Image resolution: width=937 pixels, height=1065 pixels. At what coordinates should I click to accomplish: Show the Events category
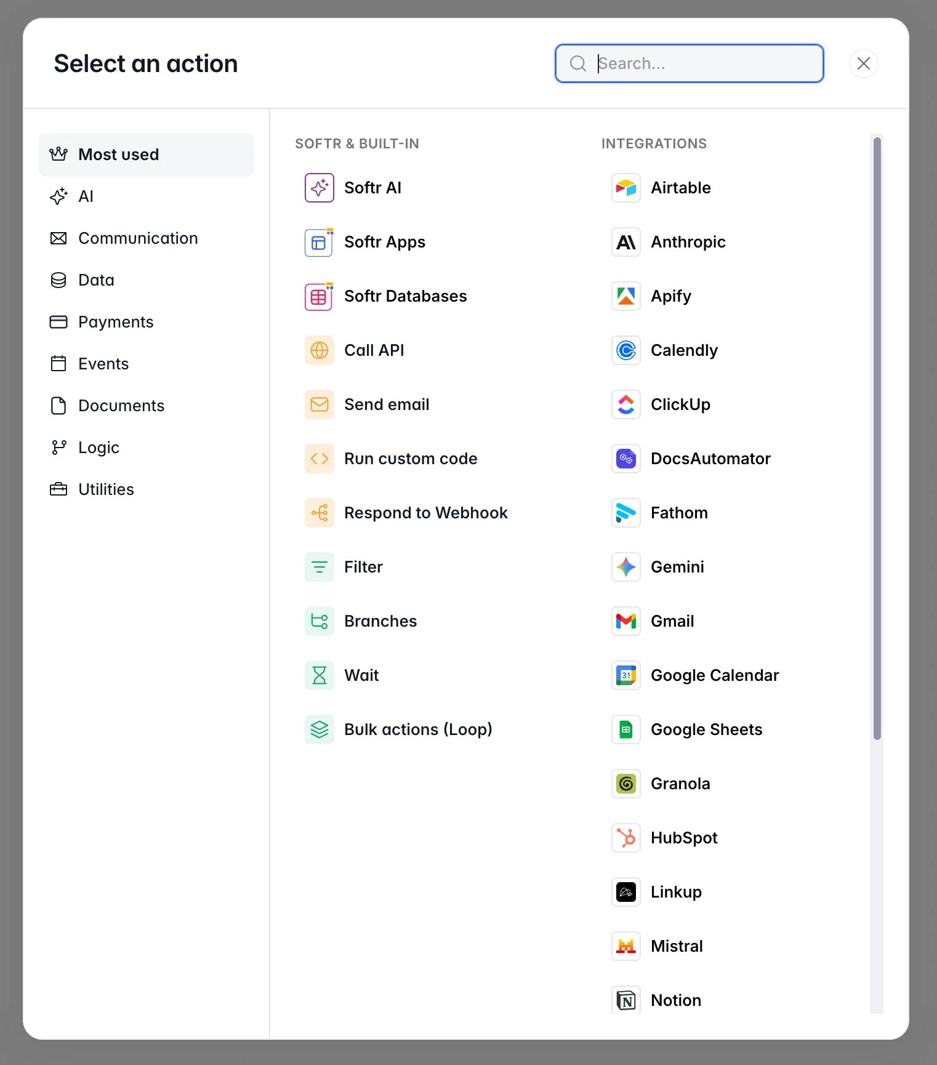146,364
